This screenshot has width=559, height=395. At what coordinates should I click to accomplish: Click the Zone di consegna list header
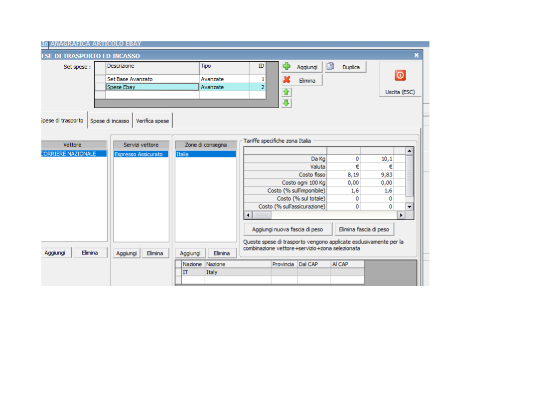(206, 145)
